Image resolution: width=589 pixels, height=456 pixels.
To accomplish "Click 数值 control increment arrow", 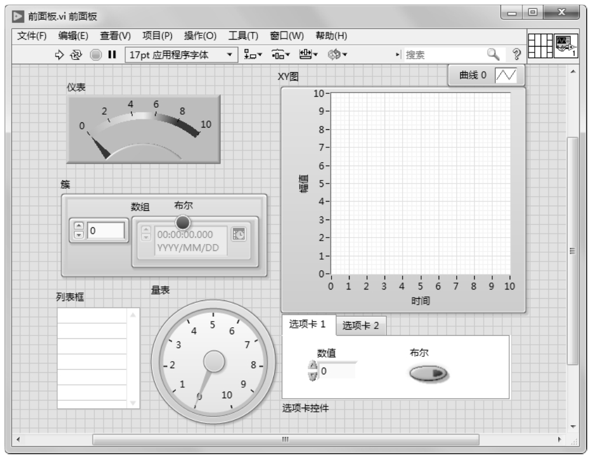I will [312, 365].
